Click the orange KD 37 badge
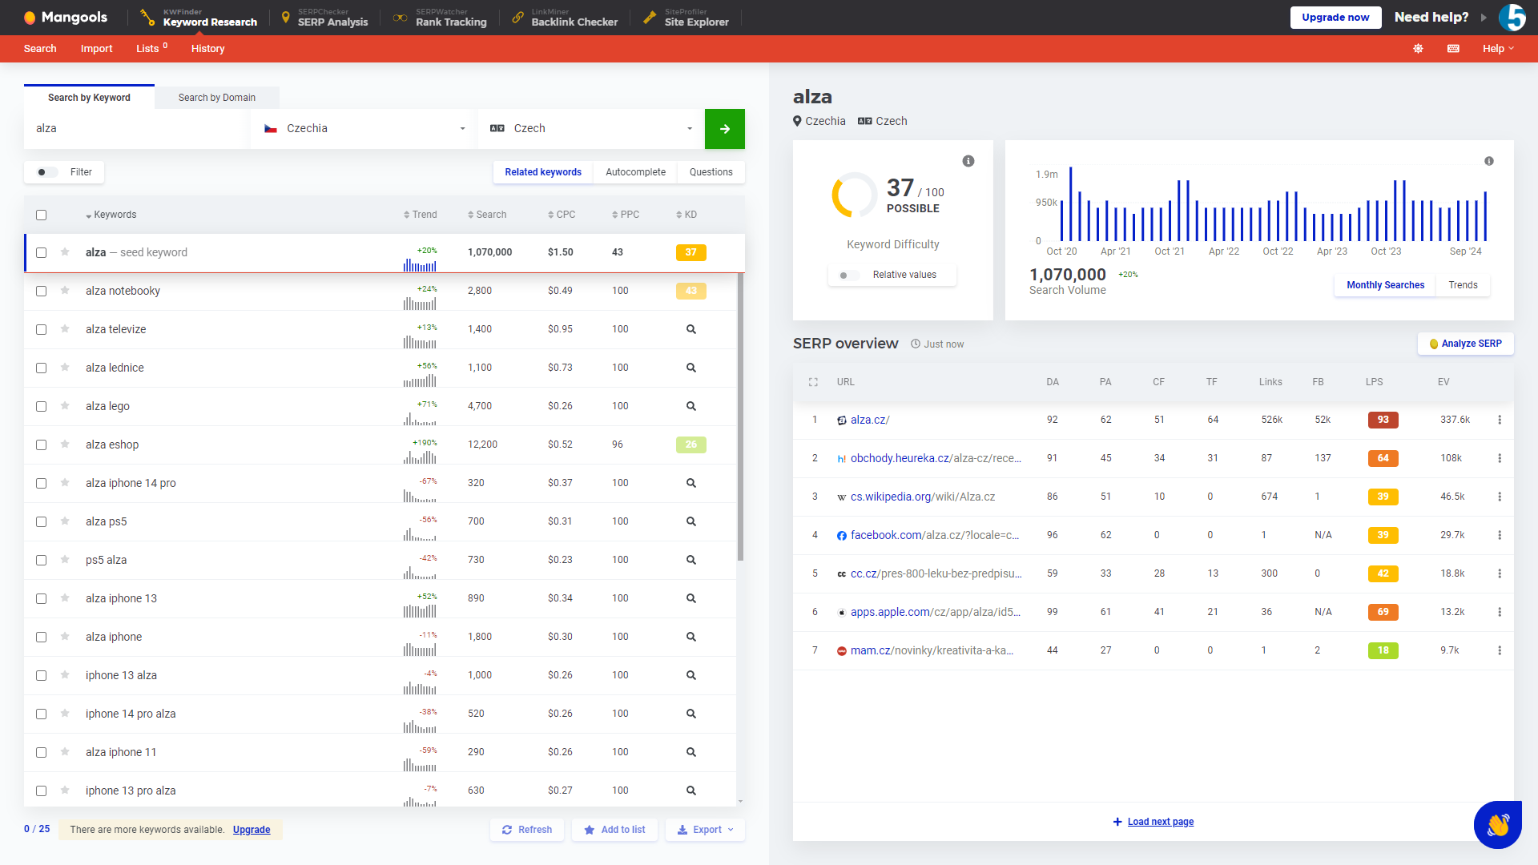The width and height of the screenshot is (1538, 865). point(690,252)
